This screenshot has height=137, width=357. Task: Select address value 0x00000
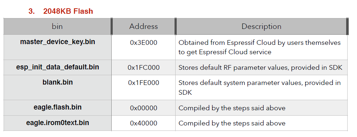[x=144, y=108]
